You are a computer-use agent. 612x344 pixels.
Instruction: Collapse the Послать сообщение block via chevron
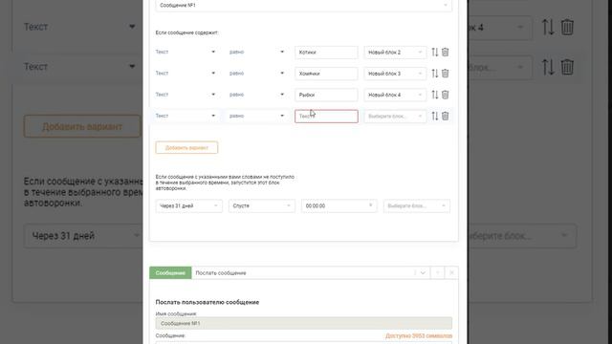coord(423,273)
